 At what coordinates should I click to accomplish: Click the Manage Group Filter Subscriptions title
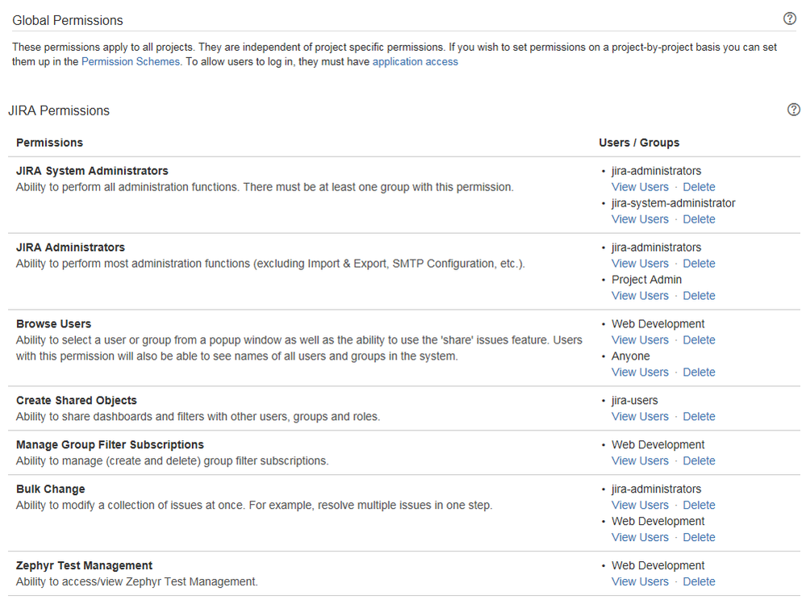pos(110,445)
